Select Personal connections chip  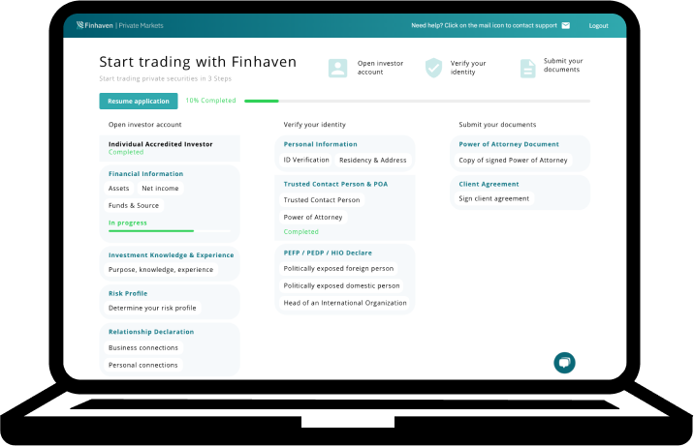[x=142, y=365]
